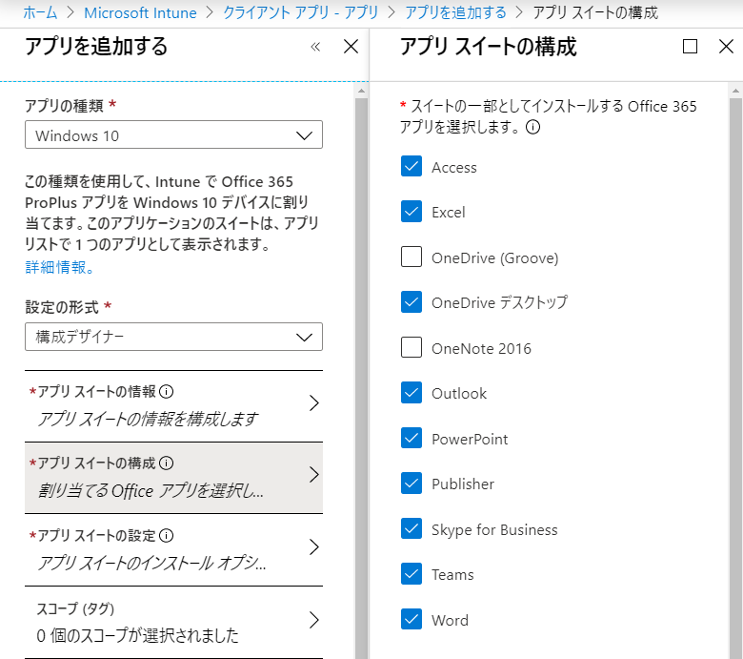This screenshot has width=743, height=659.
Task: Close the アプリ スイートの構成 blade
Action: click(x=726, y=47)
